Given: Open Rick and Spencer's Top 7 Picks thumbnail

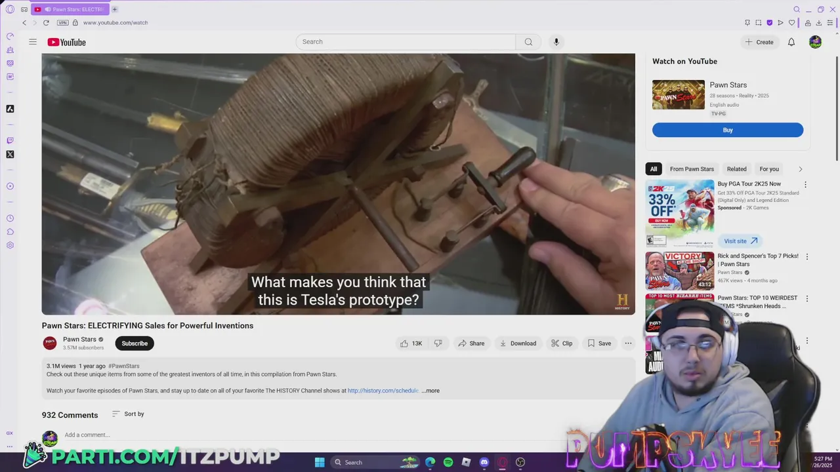Looking at the screenshot, I should tap(680, 271).
